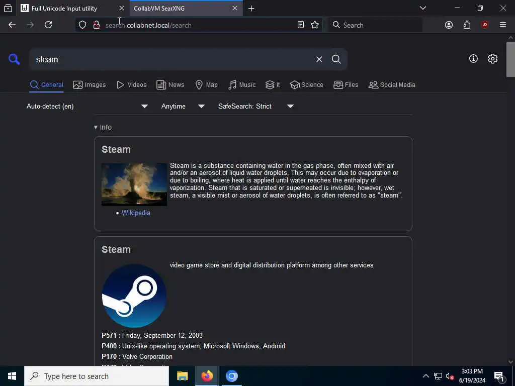
Task: Select the General search category
Action: [x=46, y=85]
